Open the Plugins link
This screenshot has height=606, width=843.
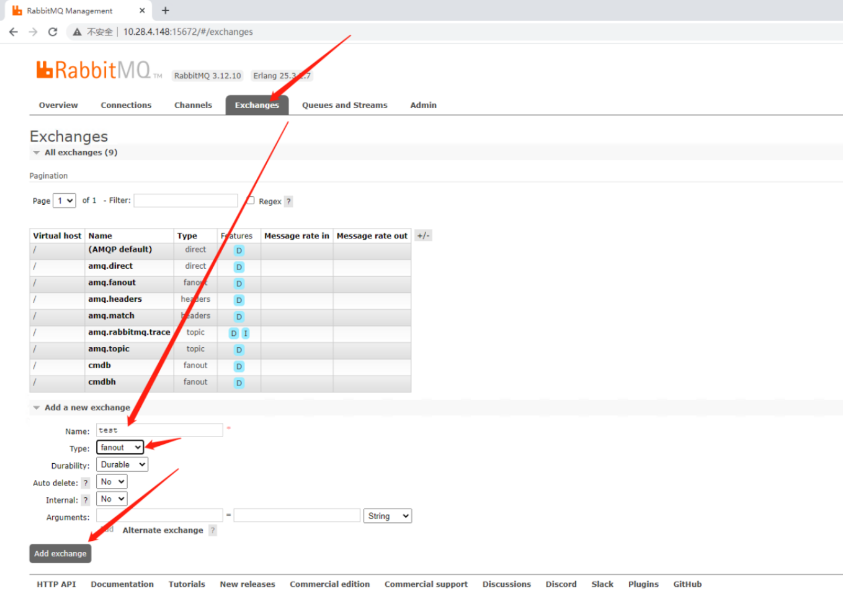[x=643, y=584]
